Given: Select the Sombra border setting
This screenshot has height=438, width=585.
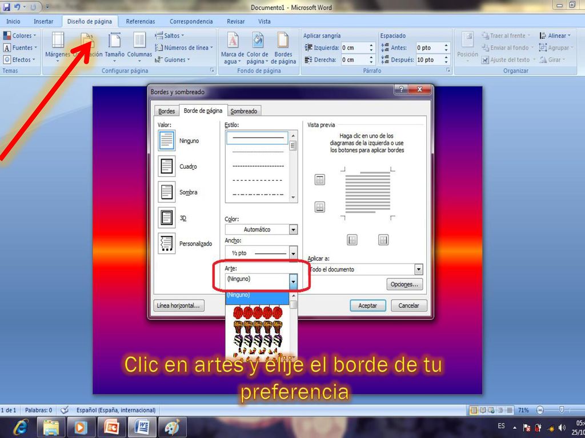Looking at the screenshot, I should pos(166,192).
